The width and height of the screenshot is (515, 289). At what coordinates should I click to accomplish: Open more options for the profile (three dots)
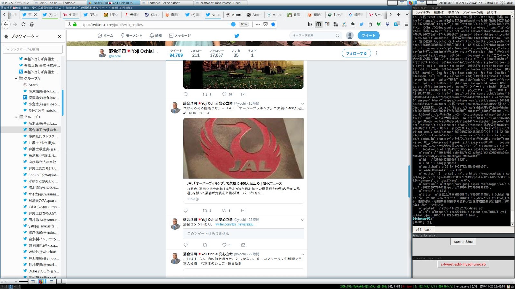tap(376, 53)
